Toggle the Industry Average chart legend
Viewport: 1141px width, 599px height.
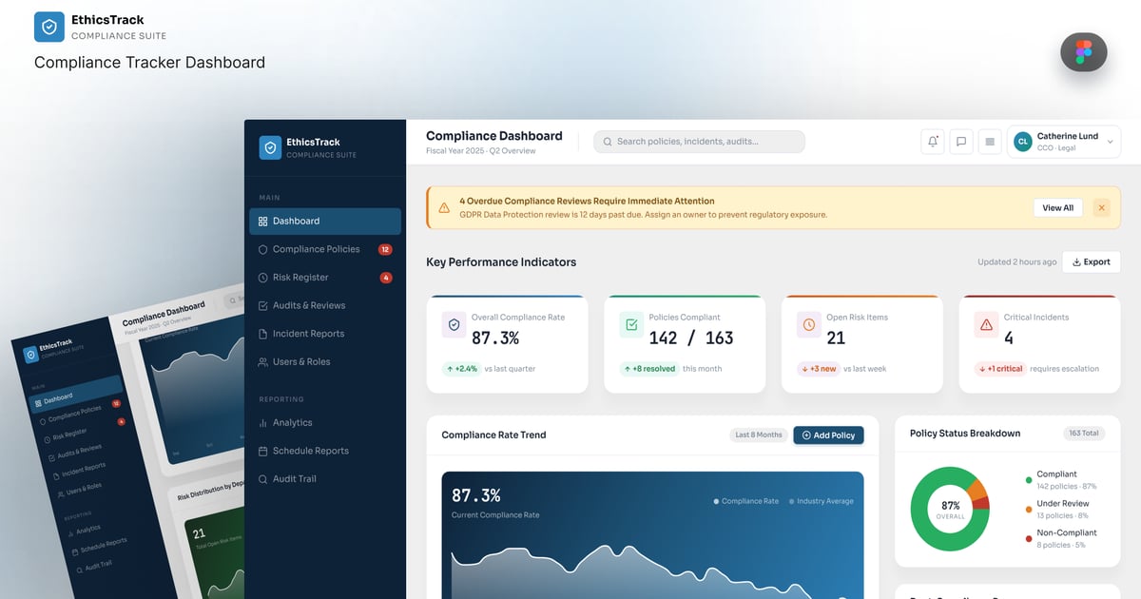[821, 501]
